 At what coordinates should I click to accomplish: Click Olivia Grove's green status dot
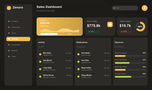tap(40, 76)
